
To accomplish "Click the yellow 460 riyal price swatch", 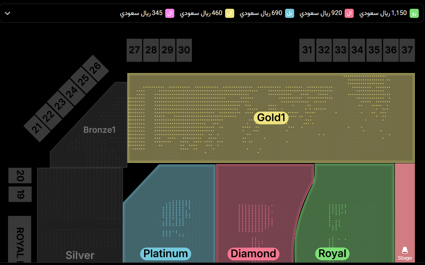I will click(x=229, y=13).
